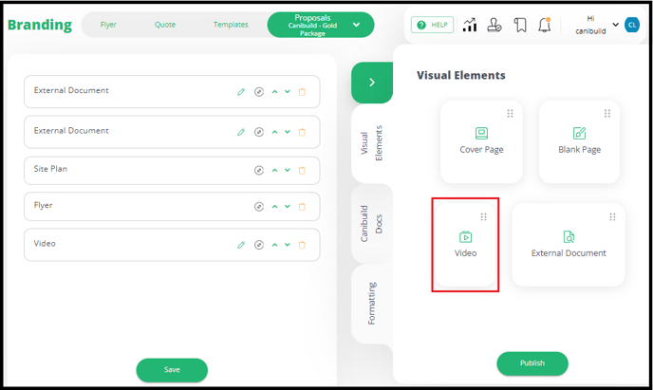Screen dimensions: 653x390
Task: Select the Canibuild Docs vertical tab
Action: (371, 224)
